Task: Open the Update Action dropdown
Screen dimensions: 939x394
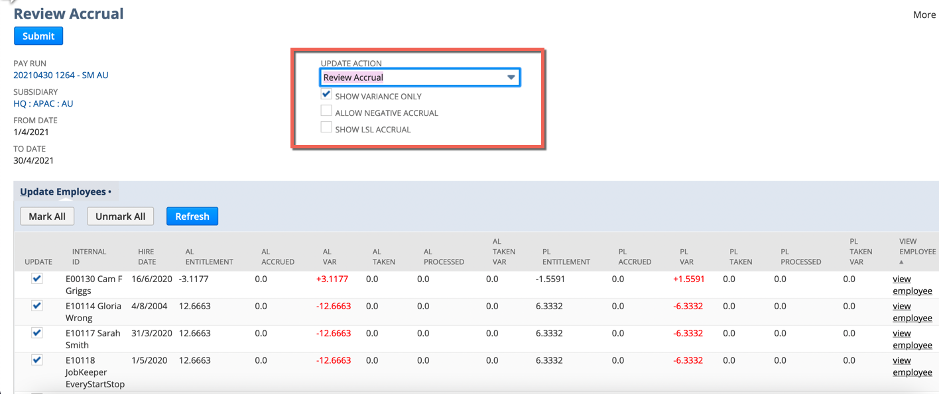Action: click(x=511, y=77)
